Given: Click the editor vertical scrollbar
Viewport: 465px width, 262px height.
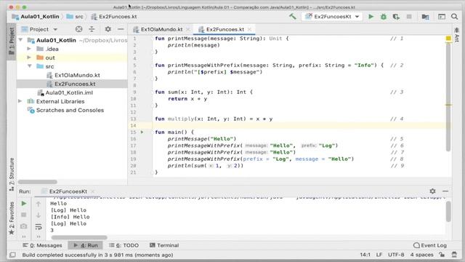Looking at the screenshot, I should pyautogui.click(x=448, y=98).
